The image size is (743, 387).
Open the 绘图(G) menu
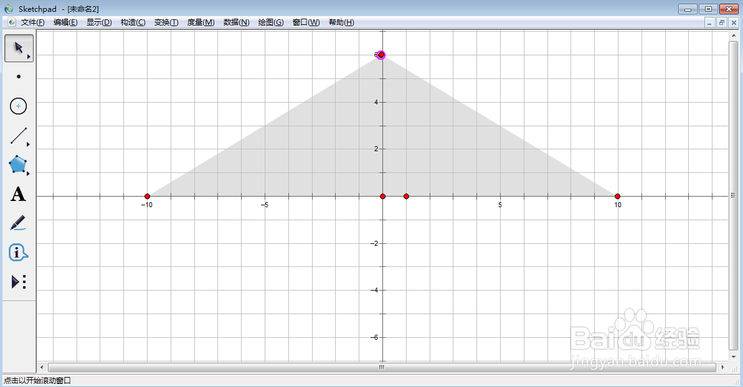(271, 22)
